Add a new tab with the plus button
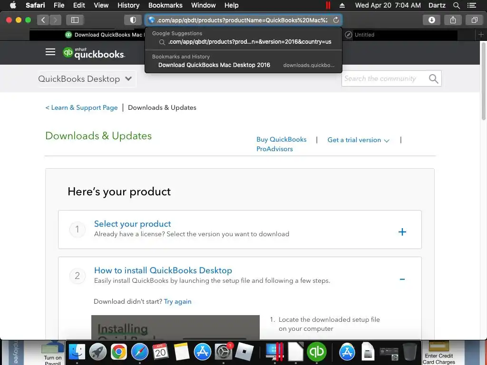The width and height of the screenshot is (487, 365). 481,35
